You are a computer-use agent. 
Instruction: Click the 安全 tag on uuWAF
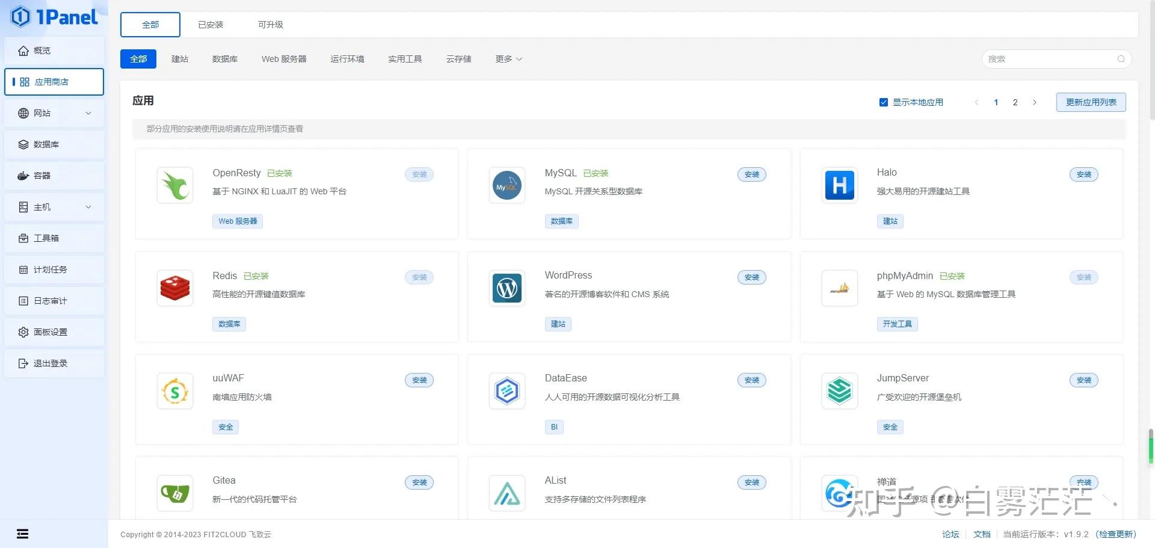[226, 427]
